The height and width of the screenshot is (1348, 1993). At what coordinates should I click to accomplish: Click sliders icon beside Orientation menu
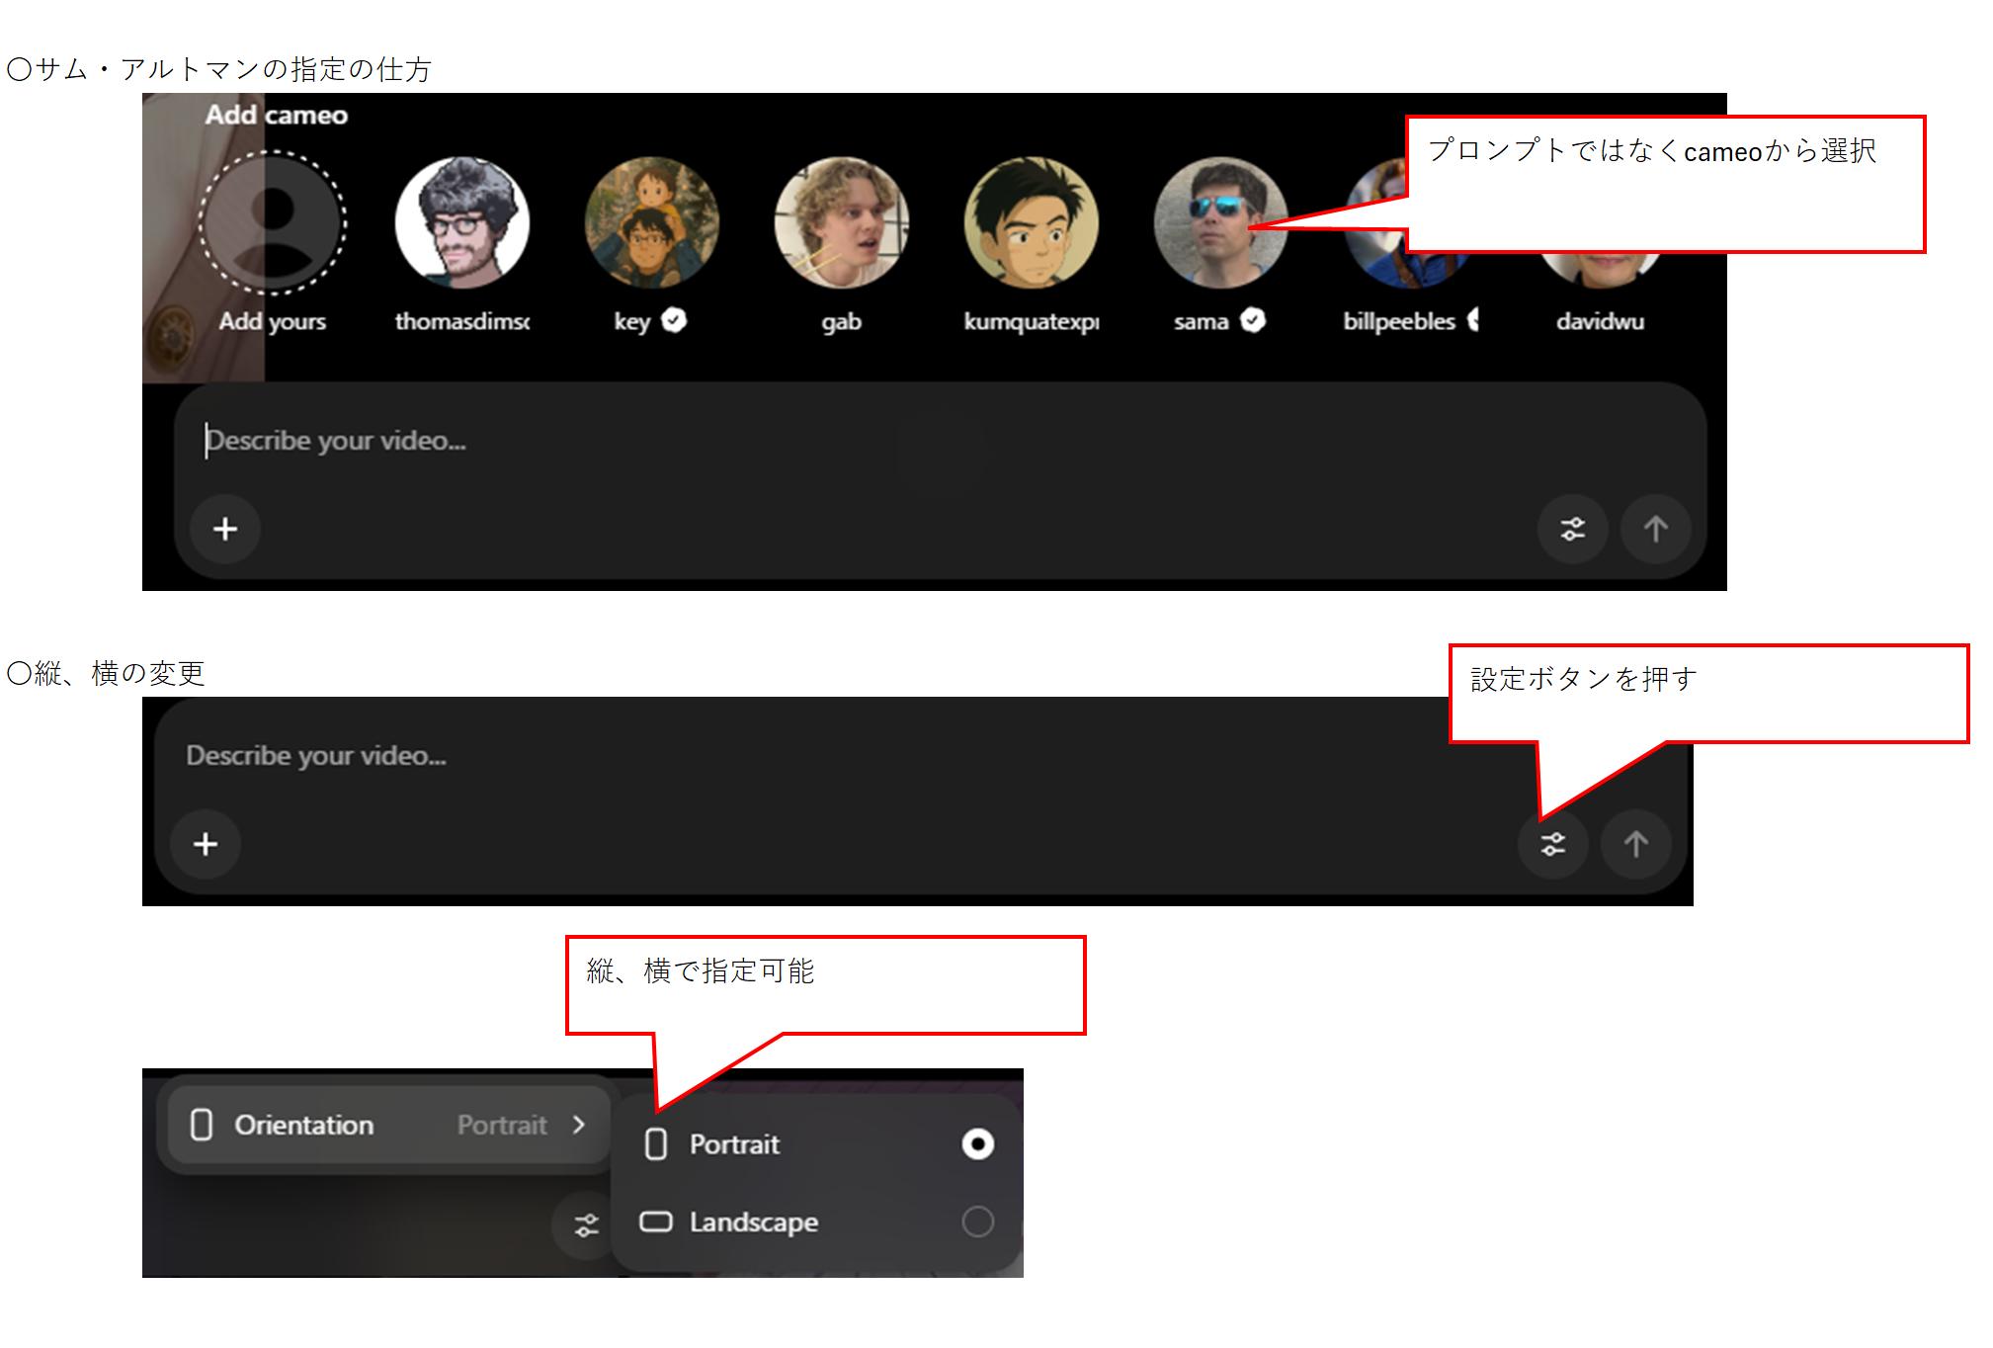tap(586, 1225)
